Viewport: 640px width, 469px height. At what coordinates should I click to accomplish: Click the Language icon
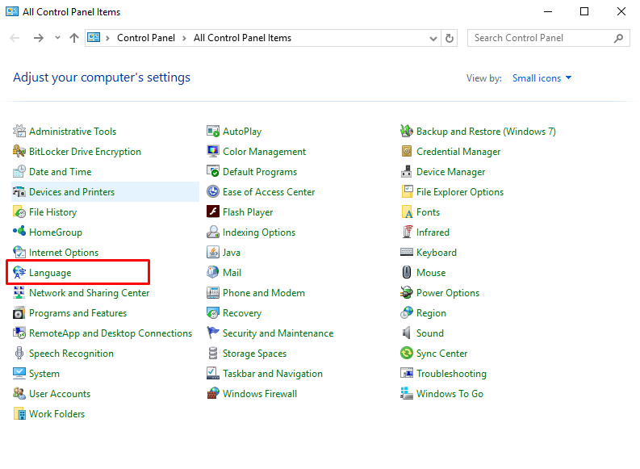[x=19, y=272]
